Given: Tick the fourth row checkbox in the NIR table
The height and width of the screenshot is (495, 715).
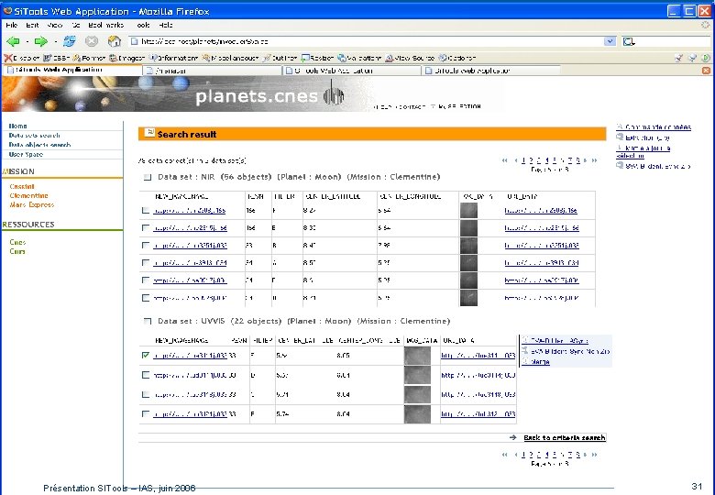Looking at the screenshot, I should [x=146, y=262].
